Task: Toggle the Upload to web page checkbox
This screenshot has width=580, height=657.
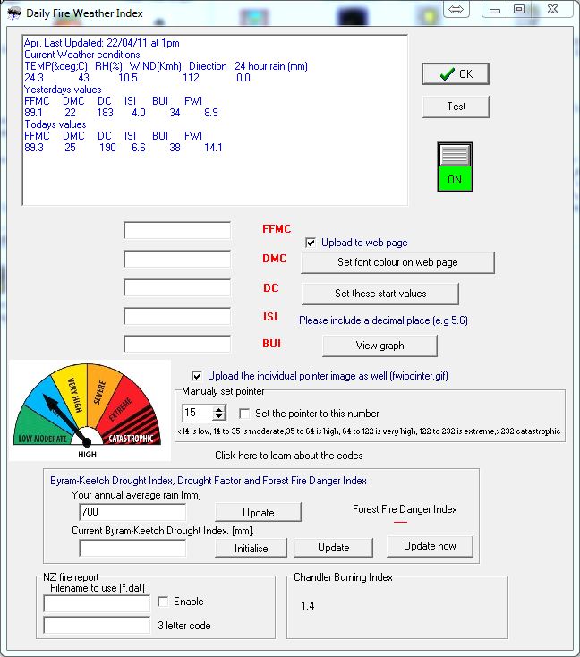Action: pos(311,243)
